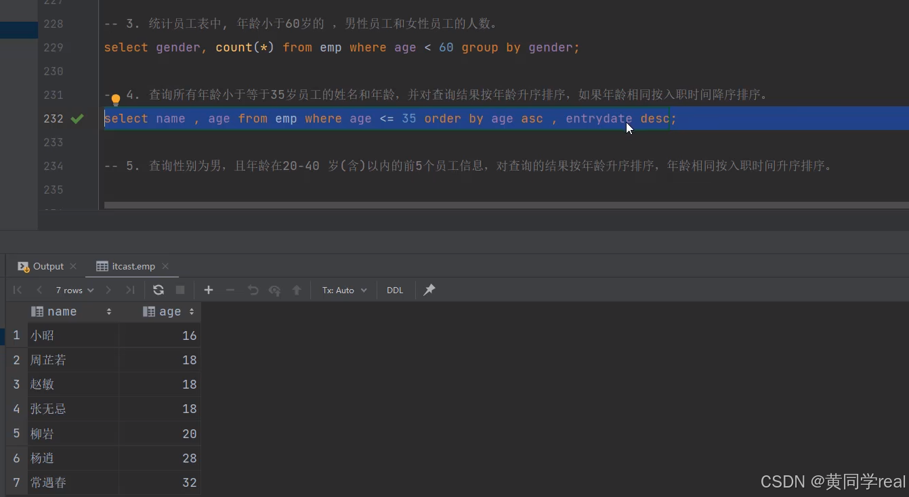The width and height of the screenshot is (909, 497).
Task: Click the horizontal scrollbar of the editor
Action: point(507,205)
